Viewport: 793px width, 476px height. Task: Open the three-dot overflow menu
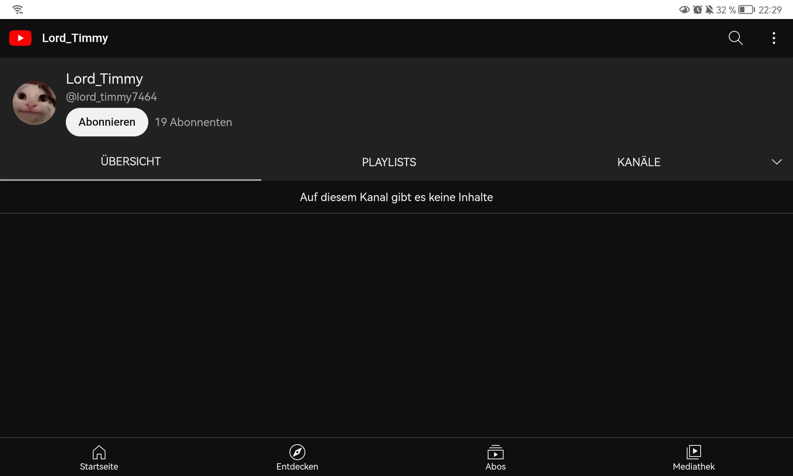click(x=774, y=38)
